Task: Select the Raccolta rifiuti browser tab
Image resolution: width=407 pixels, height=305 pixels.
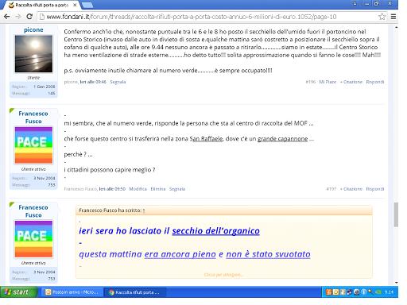Action: pyautogui.click(x=42, y=5)
